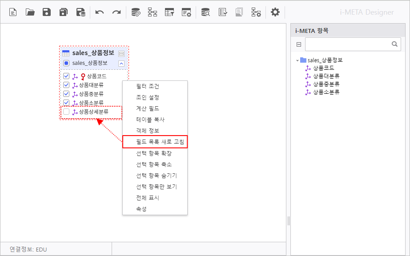This screenshot has width=410, height=256.
Task: Choose 선택 항목 확장 menu item
Action: click(155, 153)
